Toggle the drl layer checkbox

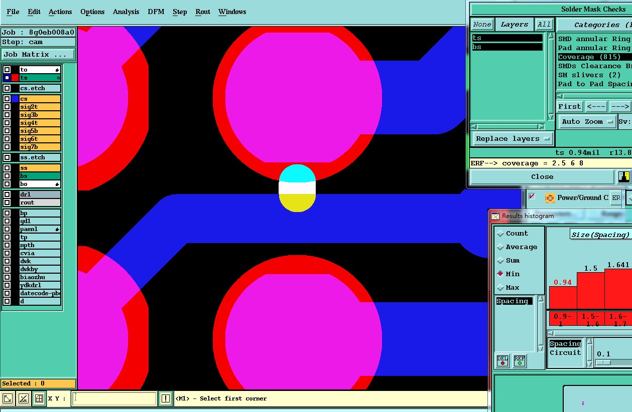[7, 194]
